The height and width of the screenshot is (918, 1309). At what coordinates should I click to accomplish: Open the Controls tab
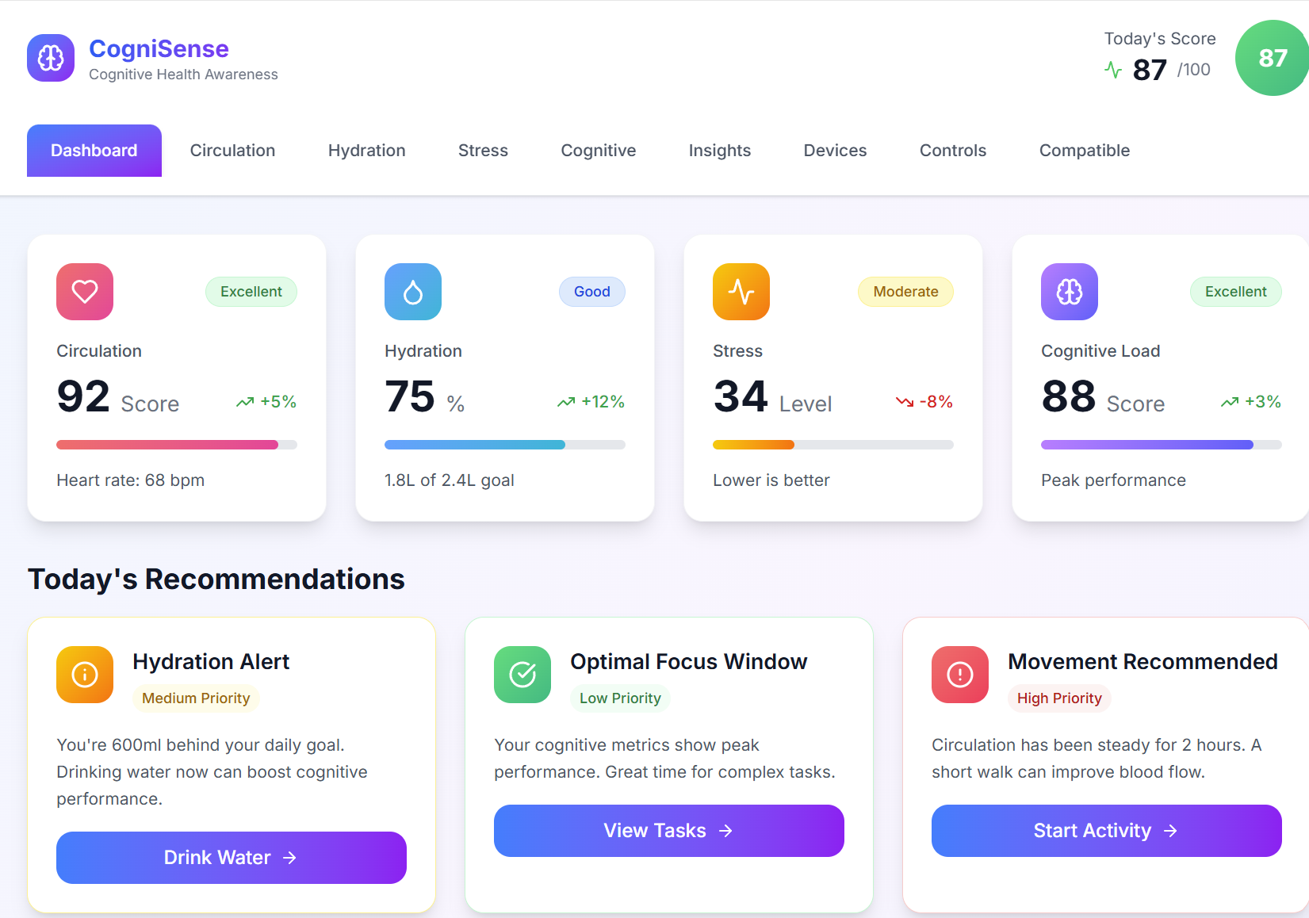click(952, 151)
